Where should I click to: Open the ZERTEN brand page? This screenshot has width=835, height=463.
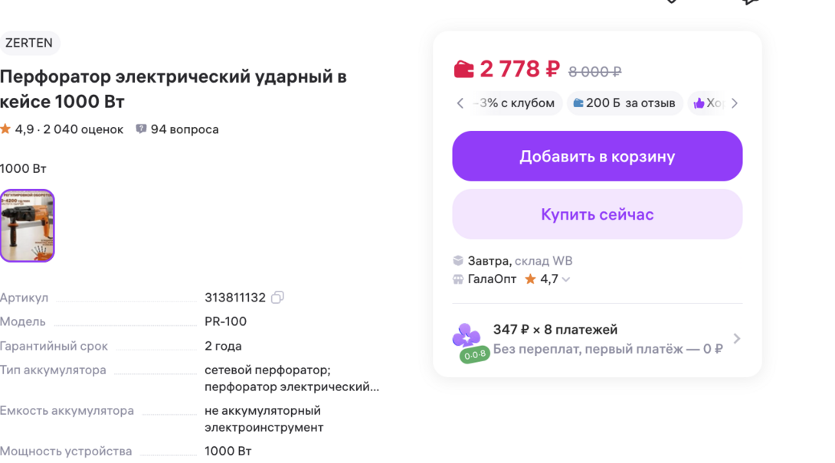(29, 43)
